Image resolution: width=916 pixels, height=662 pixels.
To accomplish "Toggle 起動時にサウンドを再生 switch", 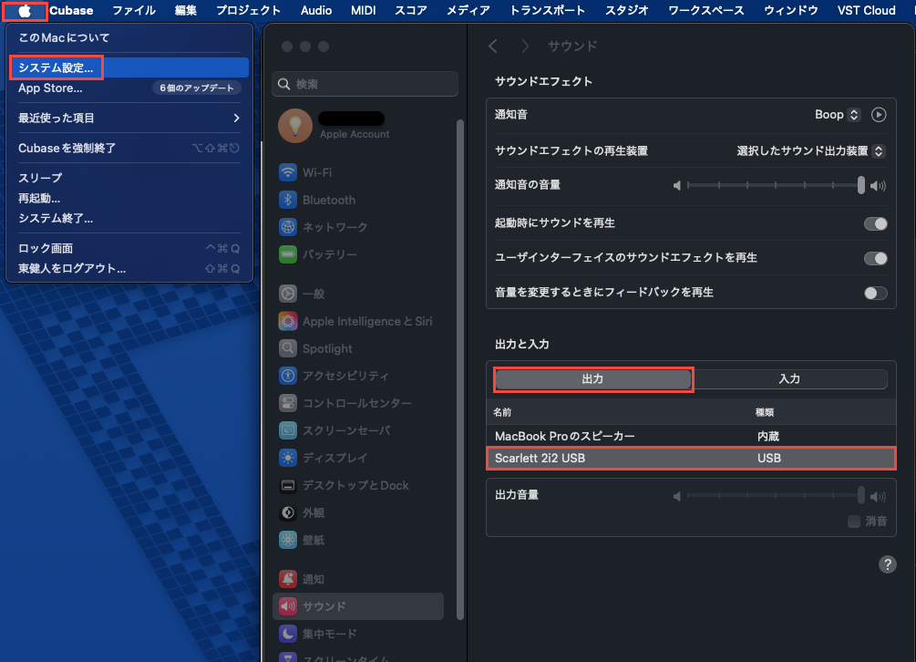I will pyautogui.click(x=875, y=223).
